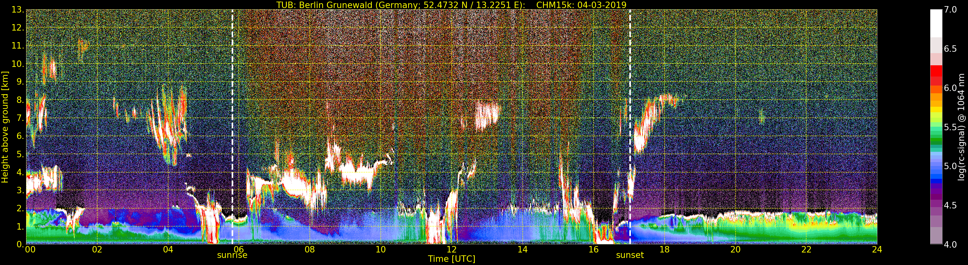Click the "Height above ground [km]" axis label
This screenshot has height=265, width=968.
(5, 127)
